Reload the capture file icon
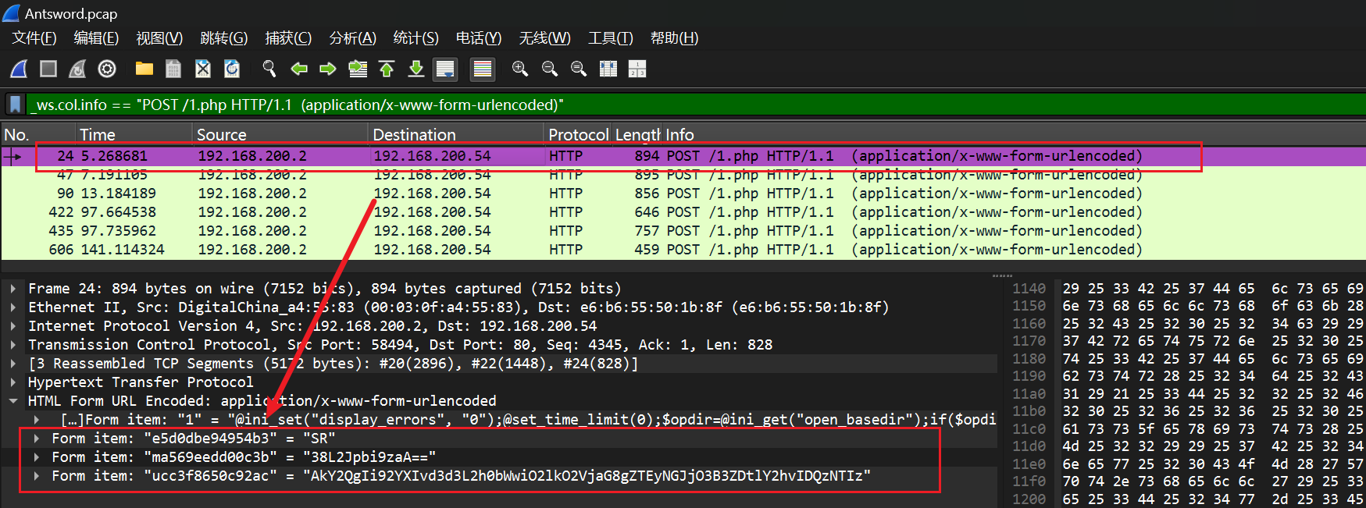The image size is (1366, 508). tap(232, 69)
